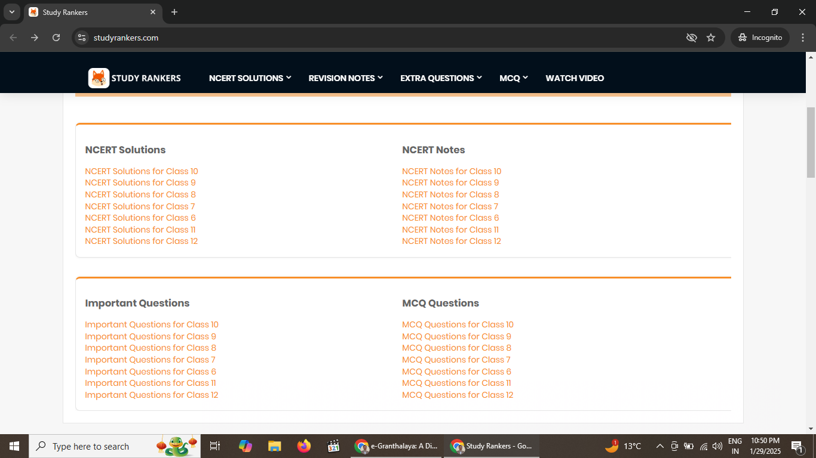Open the volume speaker tray icon
The width and height of the screenshot is (816, 458).
click(x=717, y=446)
